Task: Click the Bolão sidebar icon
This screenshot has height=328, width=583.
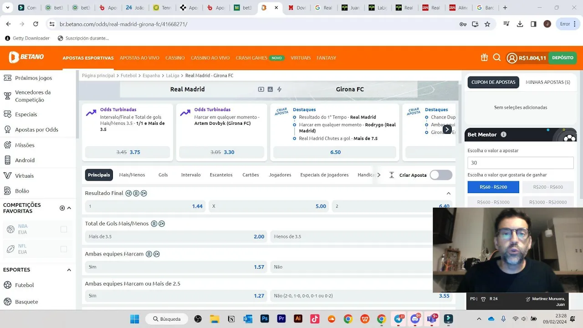Action: (7, 191)
